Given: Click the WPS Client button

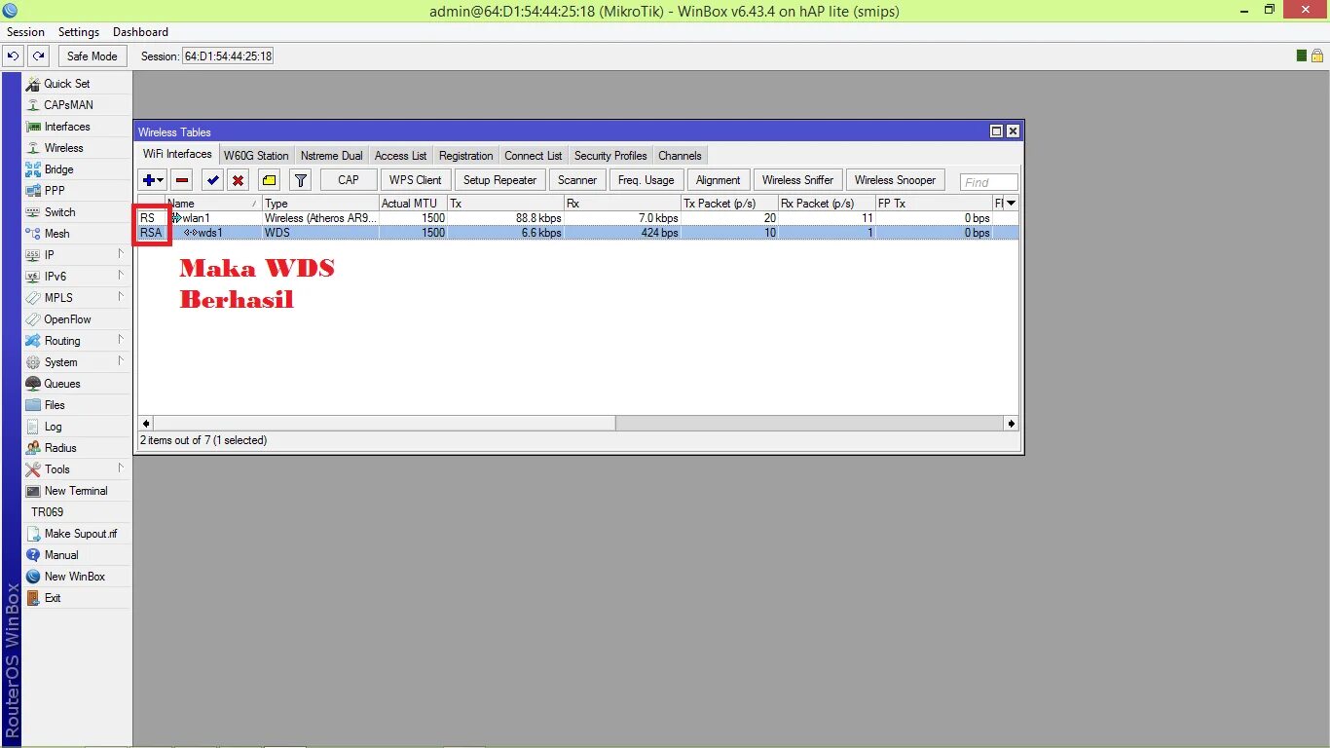Looking at the screenshot, I should (416, 180).
